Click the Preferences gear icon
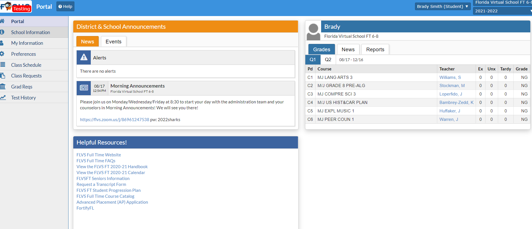The height and width of the screenshot is (229, 532). click(x=2, y=54)
